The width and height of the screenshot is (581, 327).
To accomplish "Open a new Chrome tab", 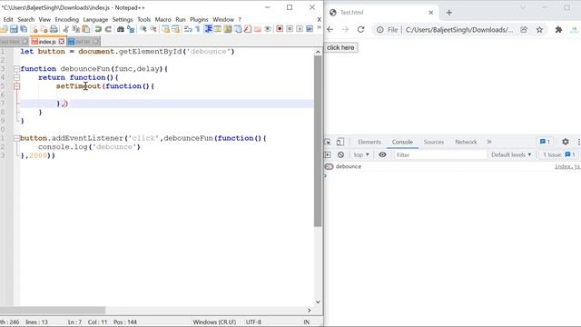I will coord(449,12).
